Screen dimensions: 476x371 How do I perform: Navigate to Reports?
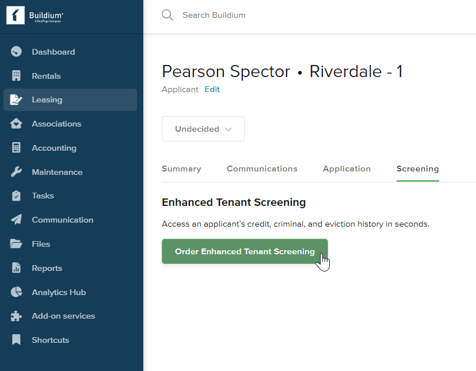click(x=45, y=267)
